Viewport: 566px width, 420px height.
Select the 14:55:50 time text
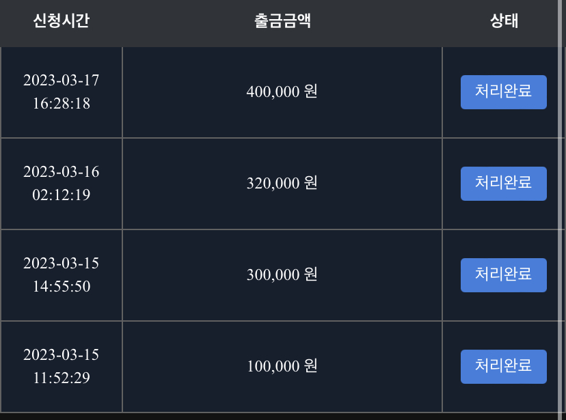[x=62, y=287]
